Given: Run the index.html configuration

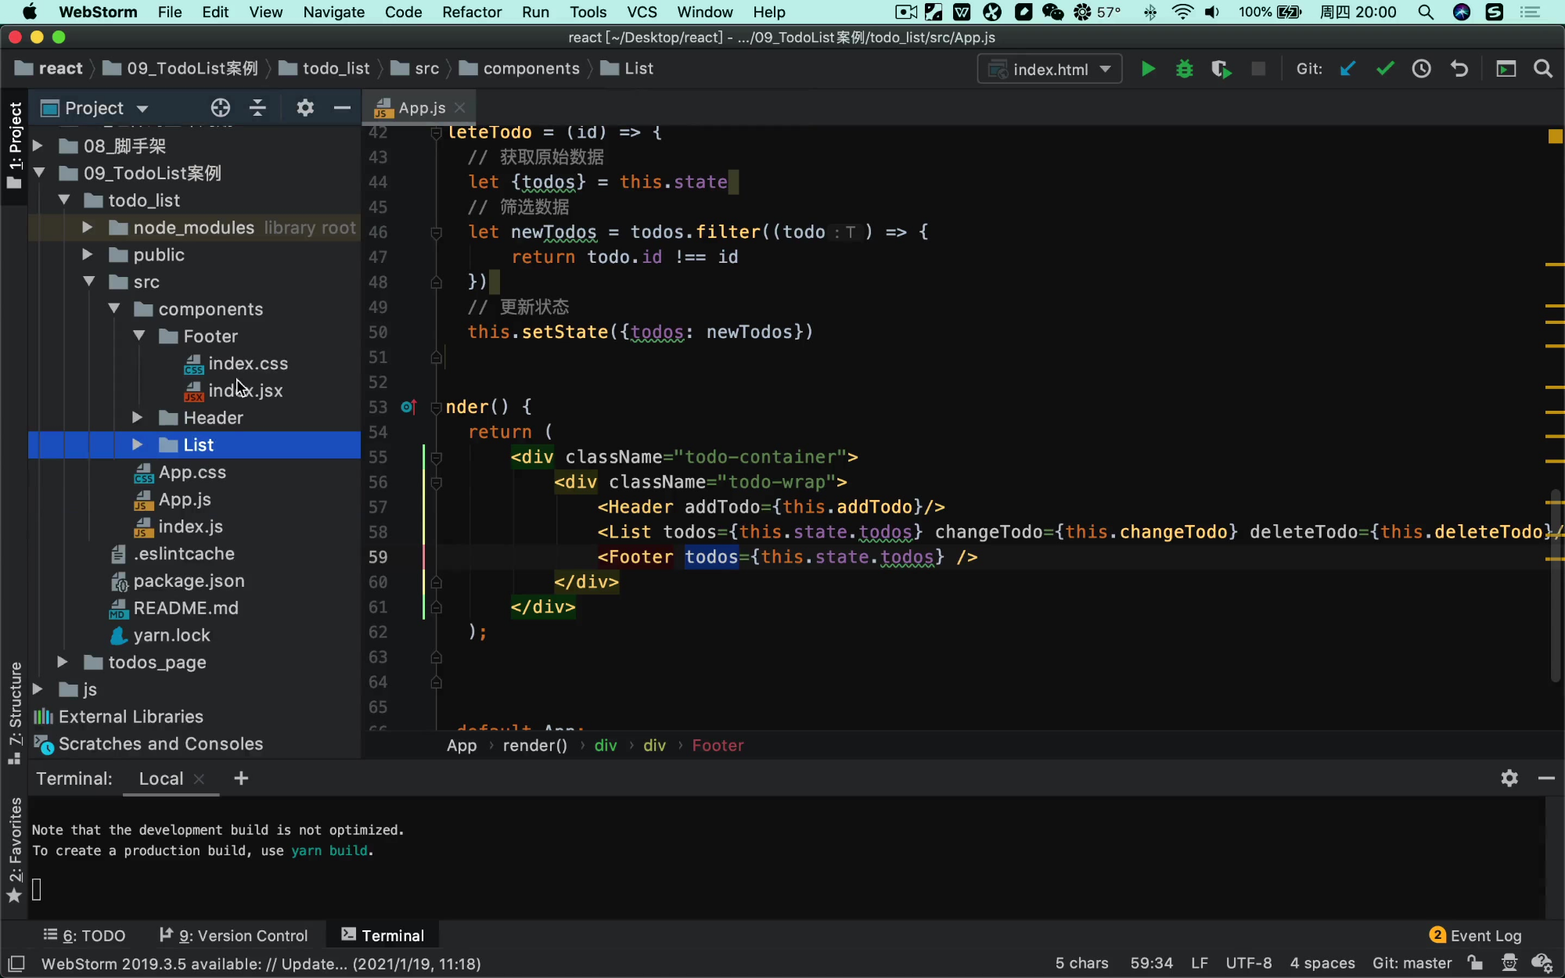Looking at the screenshot, I should click(1148, 69).
